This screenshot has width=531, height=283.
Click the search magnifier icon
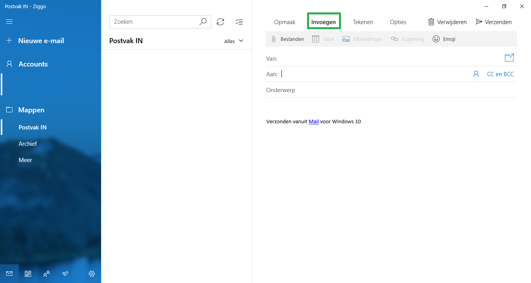point(203,22)
